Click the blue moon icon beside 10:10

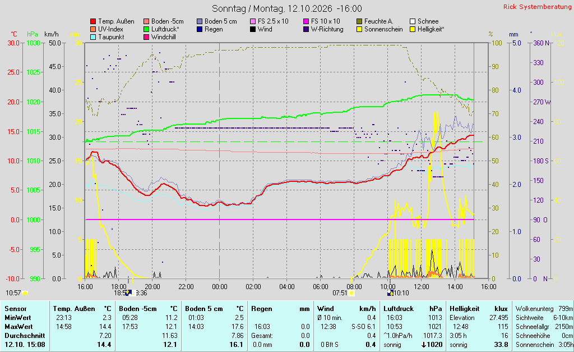click(390, 292)
